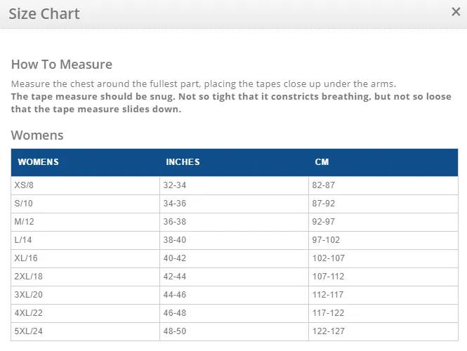Select the 2XL/18 size cell
This screenshot has width=467, height=351.
85,277
